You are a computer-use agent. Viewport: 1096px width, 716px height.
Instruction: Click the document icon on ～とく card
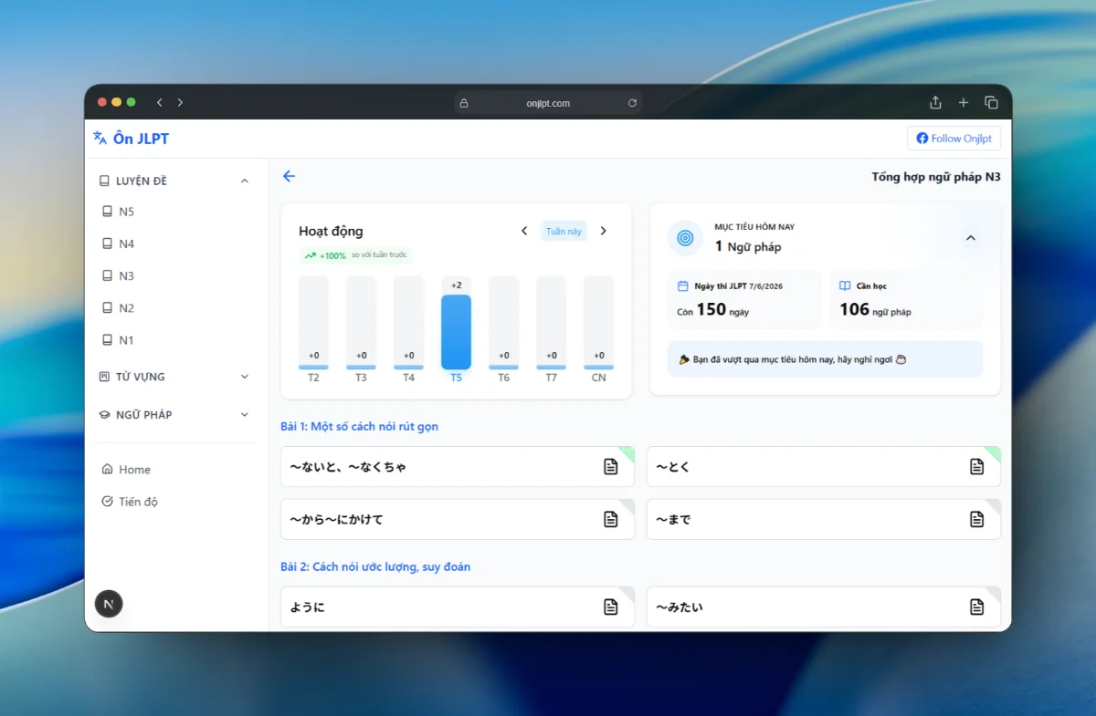coord(976,467)
